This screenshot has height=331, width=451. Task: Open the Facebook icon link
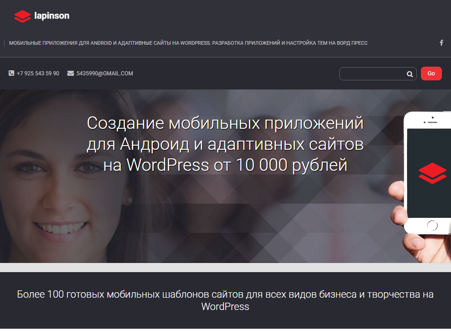441,43
